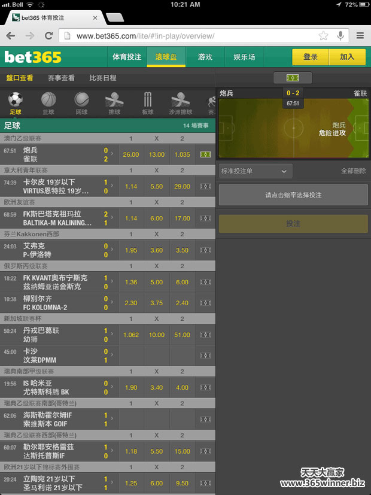Viewport: 371px width, 495px height.
Task: Click the pitch icon above the match tracker
Action: pyautogui.click(x=293, y=78)
